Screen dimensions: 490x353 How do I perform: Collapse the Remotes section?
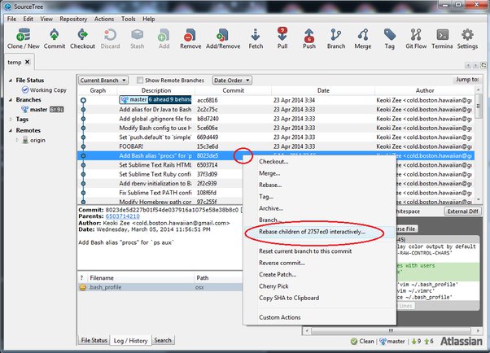point(11,130)
